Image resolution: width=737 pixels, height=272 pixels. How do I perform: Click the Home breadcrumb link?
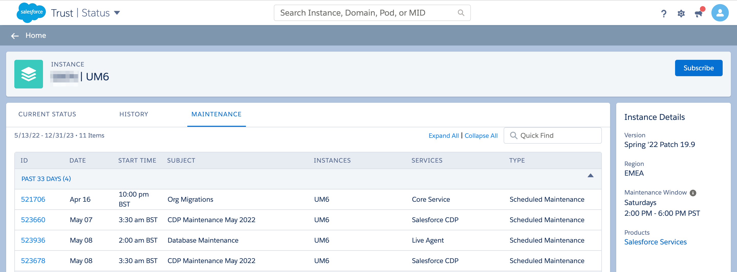point(36,36)
